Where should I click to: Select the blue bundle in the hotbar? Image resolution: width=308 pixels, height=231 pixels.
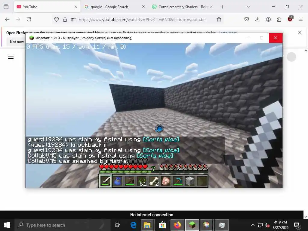pos(118,181)
